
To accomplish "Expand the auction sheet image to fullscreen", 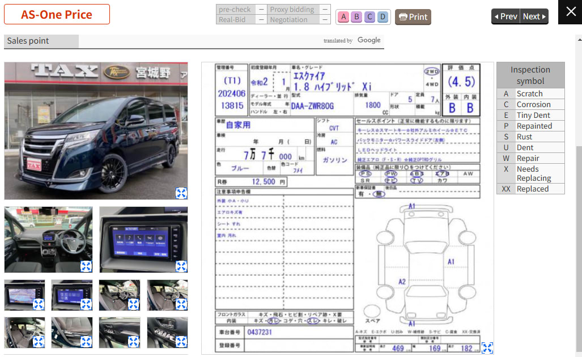I will [x=487, y=348].
